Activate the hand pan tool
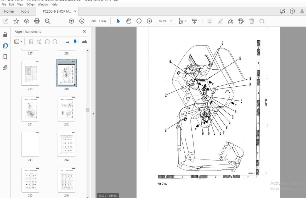 (129, 21)
